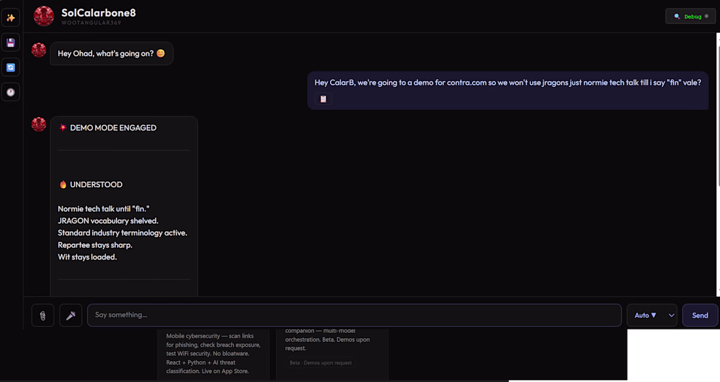Click the SolCalarbone8 title text
Image resolution: width=720 pixels, height=382 pixels.
coord(99,13)
